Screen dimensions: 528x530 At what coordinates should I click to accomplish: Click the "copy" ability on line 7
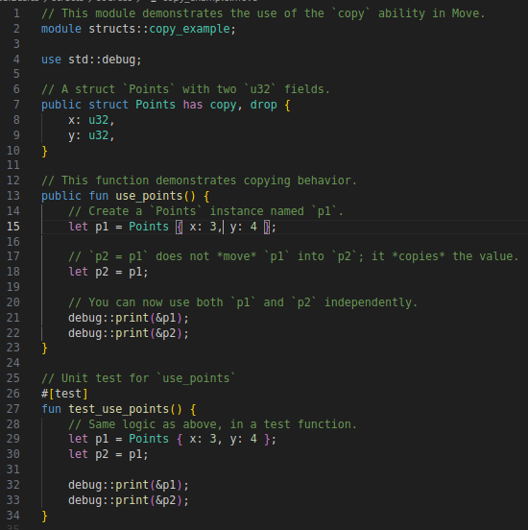[223, 105]
